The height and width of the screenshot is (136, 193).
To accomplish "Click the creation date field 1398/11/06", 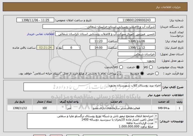I will click(137, 41).
